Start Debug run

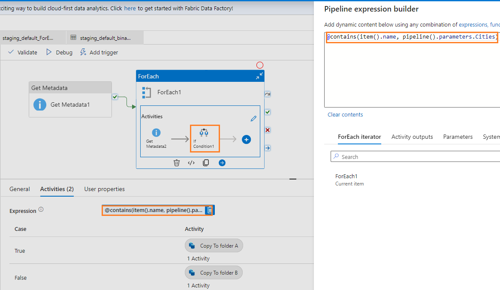click(x=59, y=52)
